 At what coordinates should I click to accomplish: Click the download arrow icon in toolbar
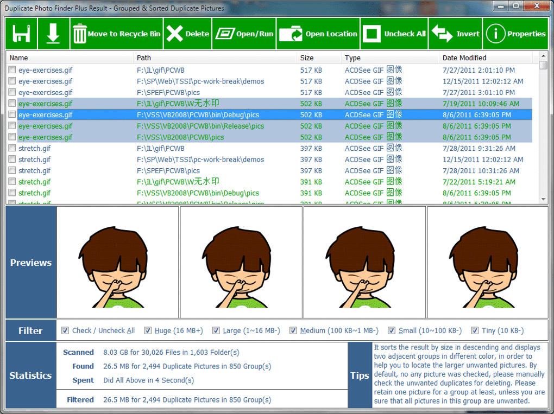point(53,34)
